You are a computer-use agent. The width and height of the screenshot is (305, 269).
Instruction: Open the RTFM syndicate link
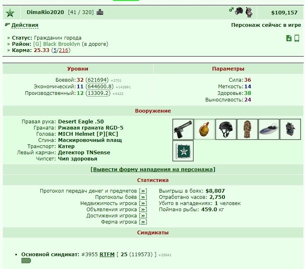(107, 255)
